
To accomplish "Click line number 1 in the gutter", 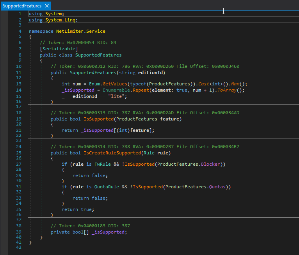I will 20,14.
